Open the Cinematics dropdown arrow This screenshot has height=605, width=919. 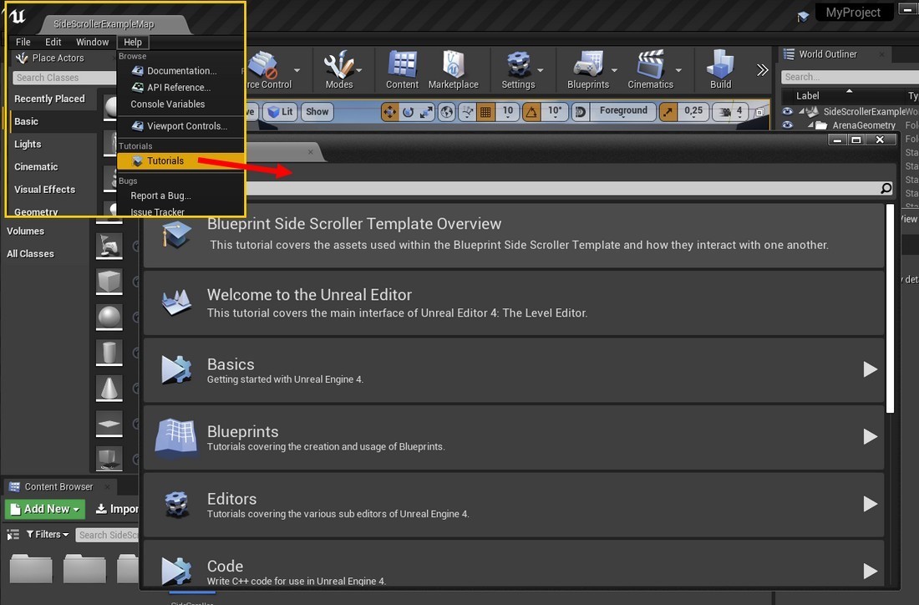678,70
